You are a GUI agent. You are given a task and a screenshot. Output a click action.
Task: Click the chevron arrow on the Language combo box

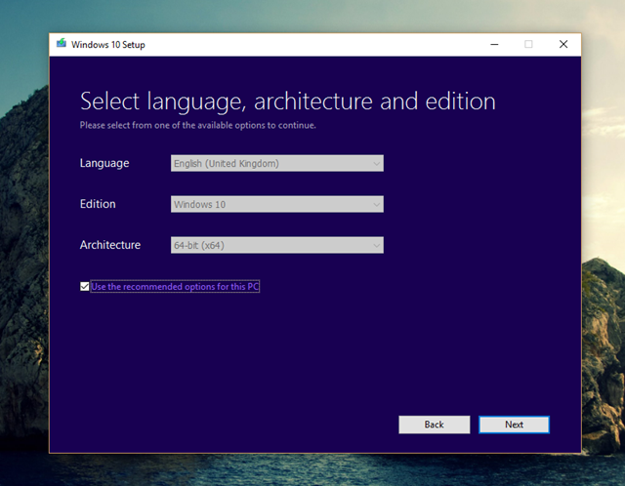tap(376, 163)
